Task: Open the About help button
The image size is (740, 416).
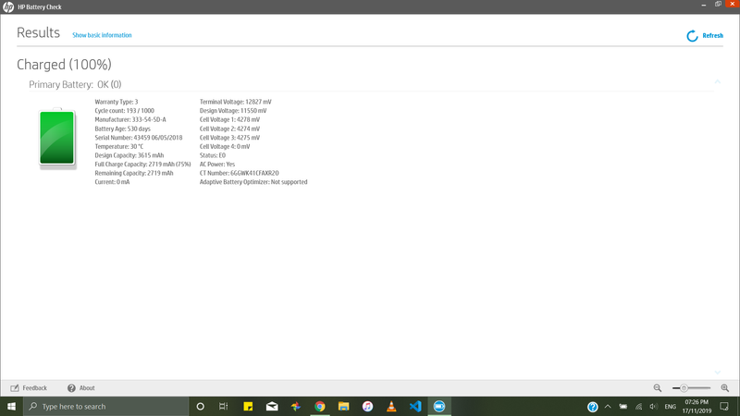Action: pyautogui.click(x=81, y=388)
